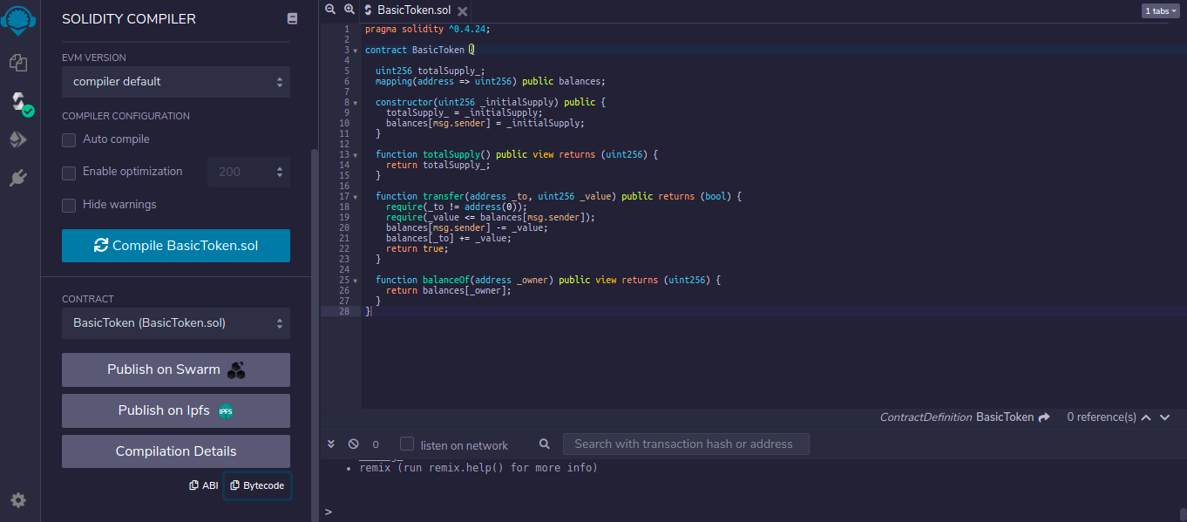Switch to the BasicToken.sol tab

[x=414, y=10]
